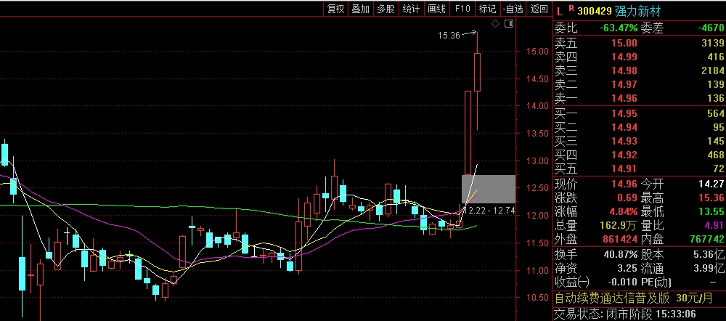The height and width of the screenshot is (321, 726).
Task: Click the diamond icon above the chart
Action: coord(495,24)
